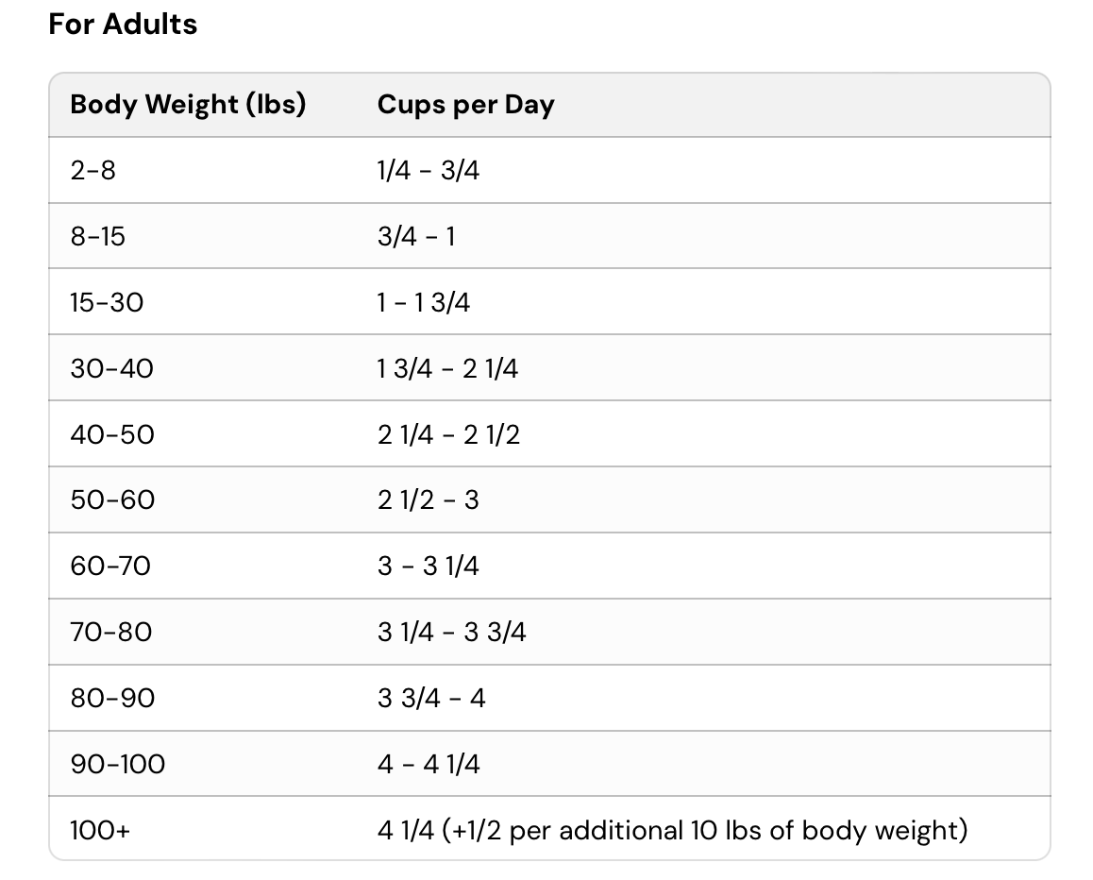Click the "1 - 1 3/4" cups cell
The image size is (1093, 880).
click(424, 302)
